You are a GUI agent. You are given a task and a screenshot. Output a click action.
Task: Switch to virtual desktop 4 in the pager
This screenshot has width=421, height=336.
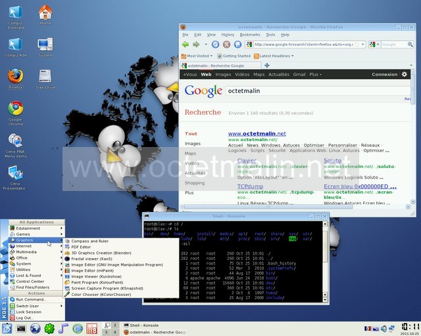click(x=115, y=332)
